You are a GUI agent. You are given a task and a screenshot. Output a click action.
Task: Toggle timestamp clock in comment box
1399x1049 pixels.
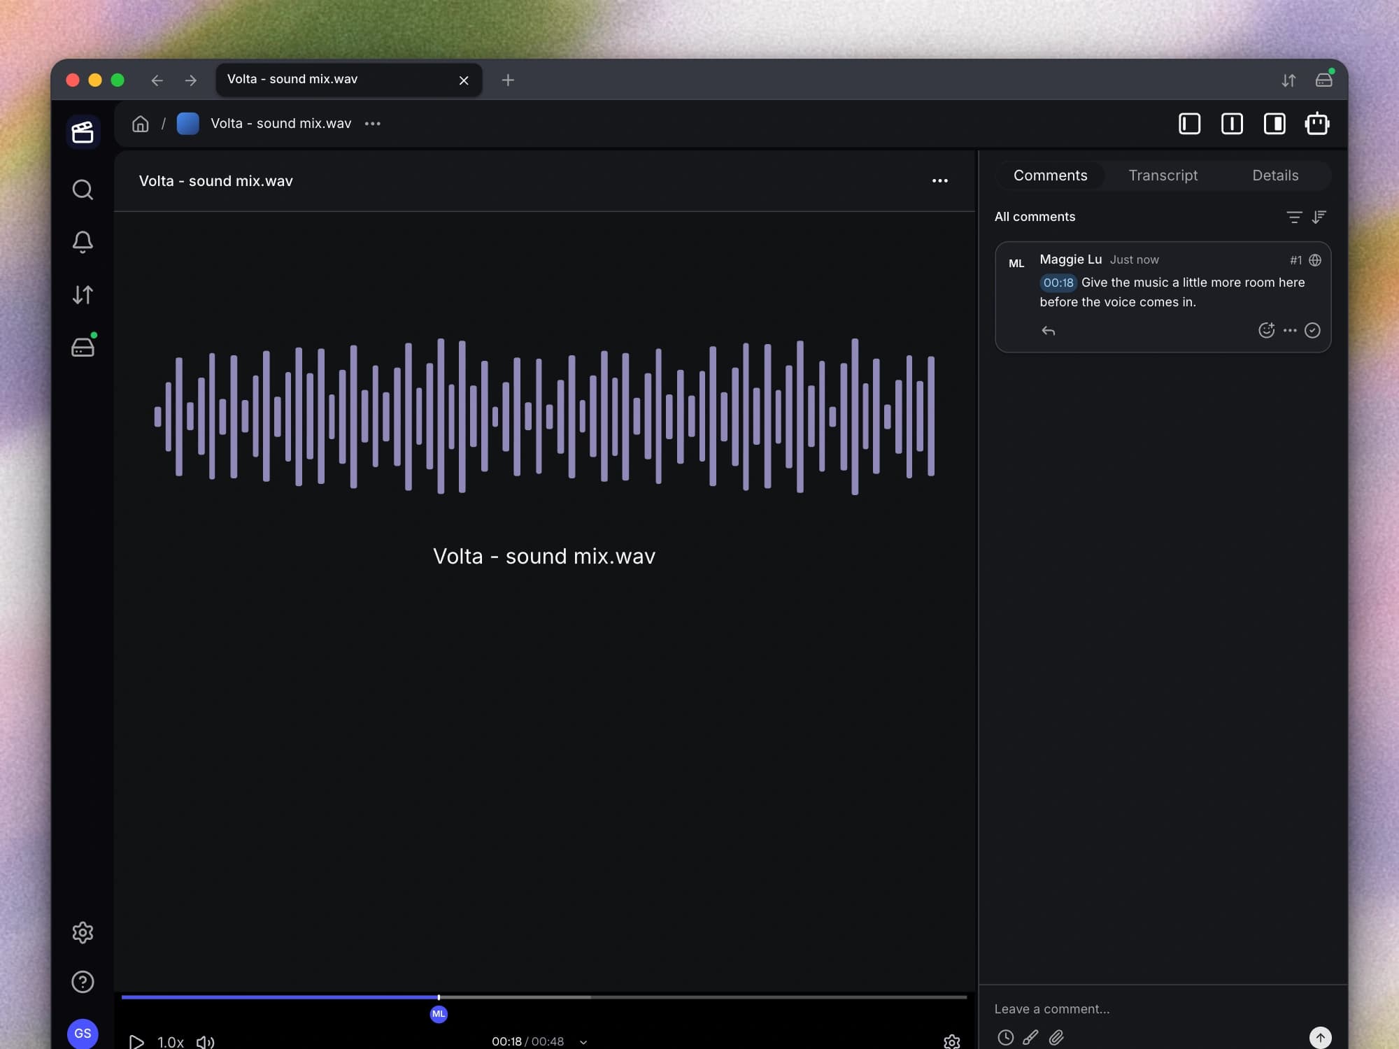1005,1037
